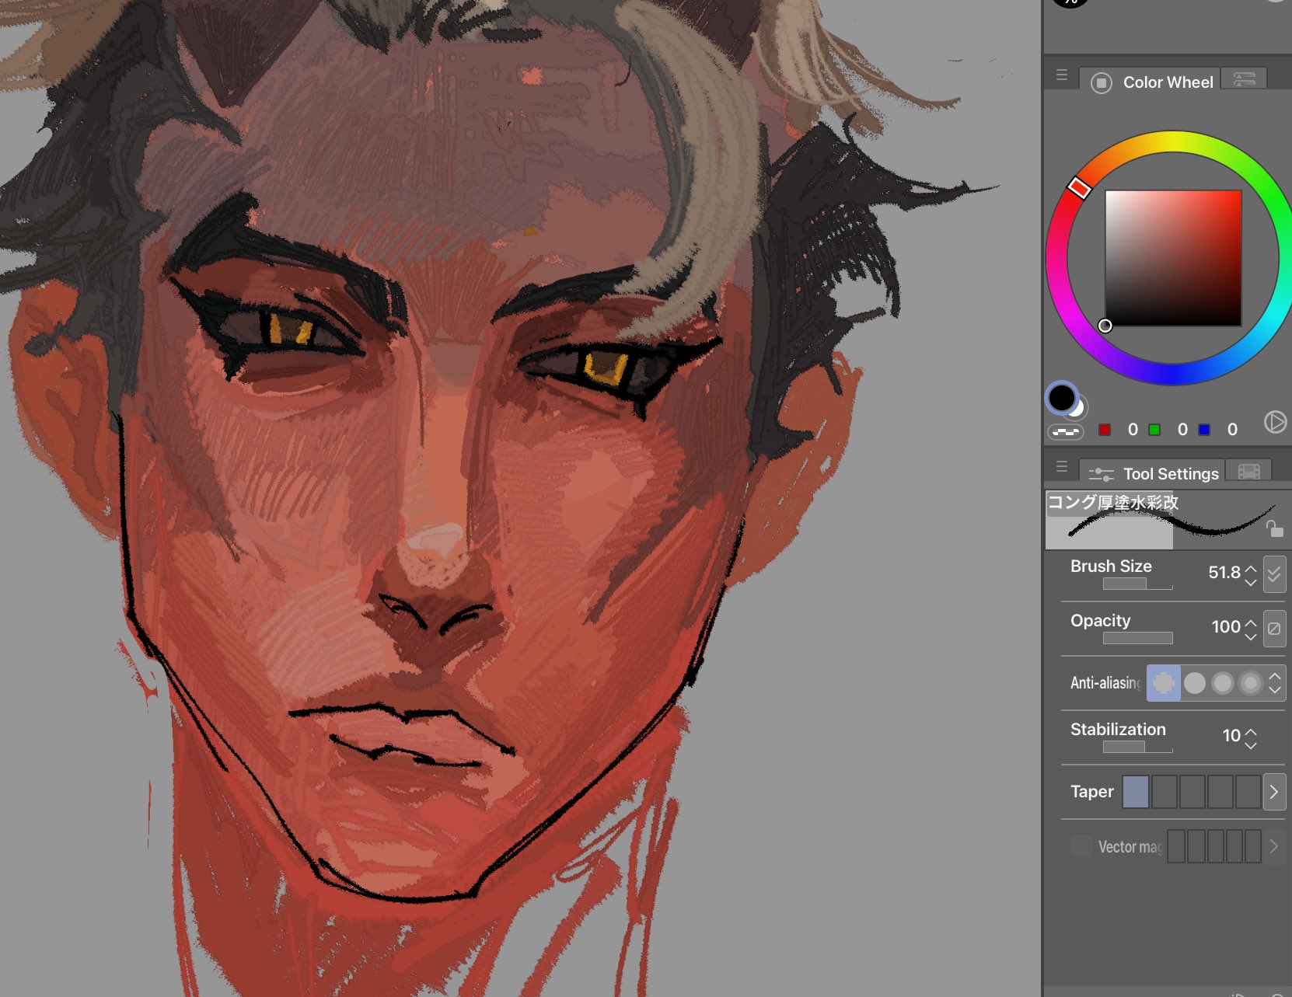This screenshot has height=997, width=1292.
Task: Open Brush Size dynamics settings button
Action: 1274,574
